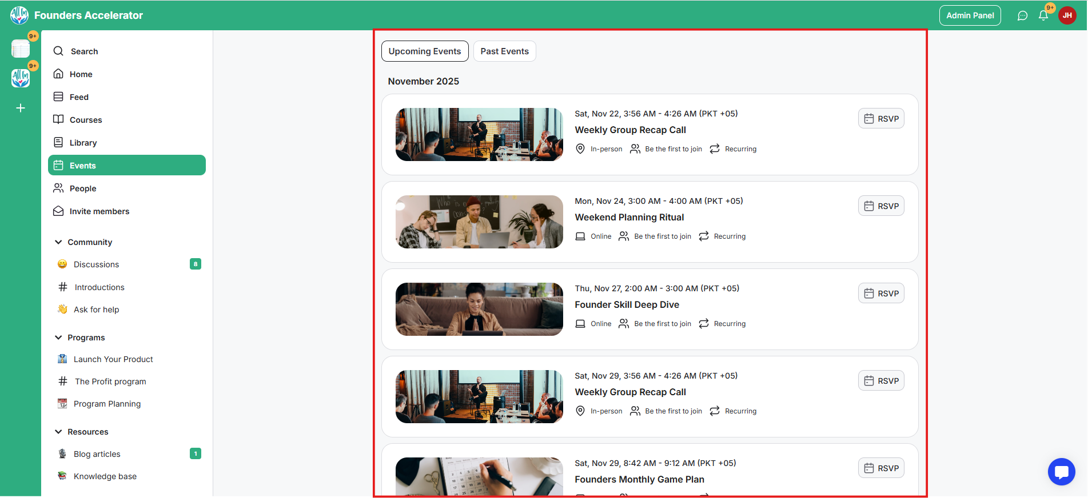Click the Ask for help waving hand icon
This screenshot has height=498, width=1088.
62,309
